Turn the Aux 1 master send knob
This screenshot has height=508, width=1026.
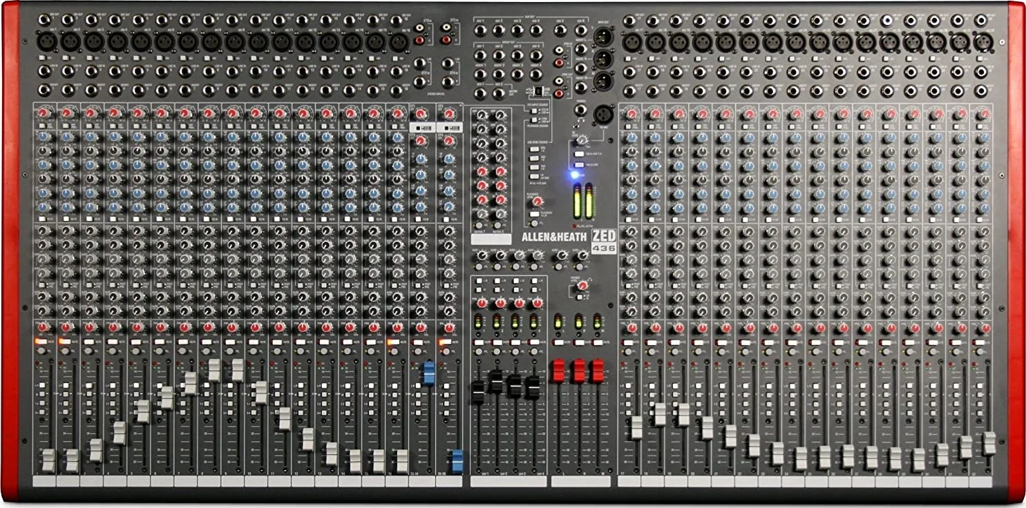(482, 254)
